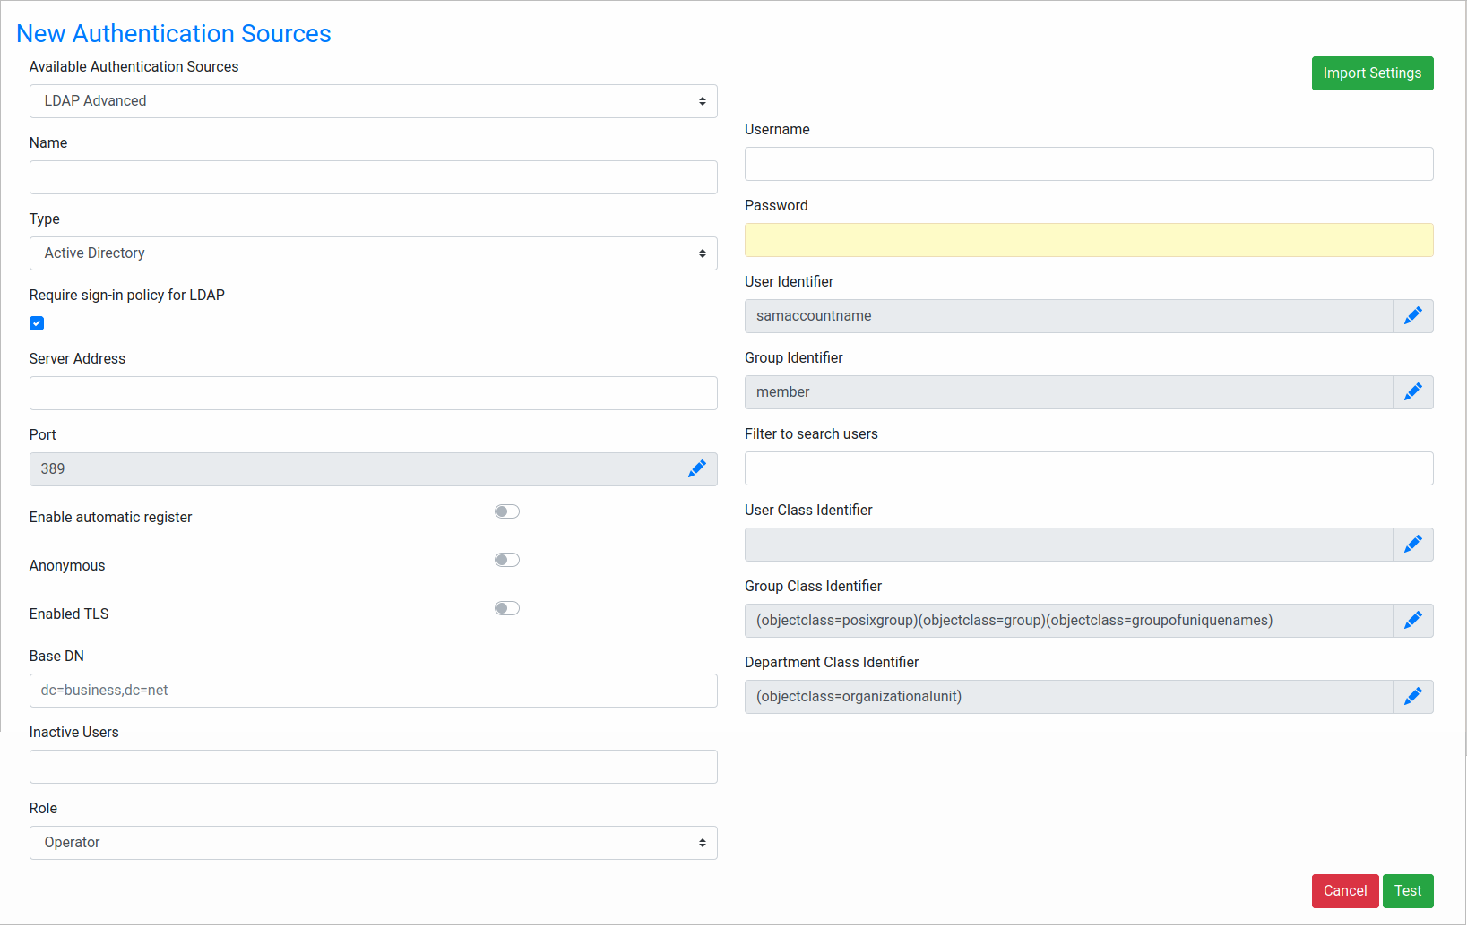This screenshot has height=927, width=1467.
Task: Open the Role dropdown set to Operator
Action: [373, 843]
